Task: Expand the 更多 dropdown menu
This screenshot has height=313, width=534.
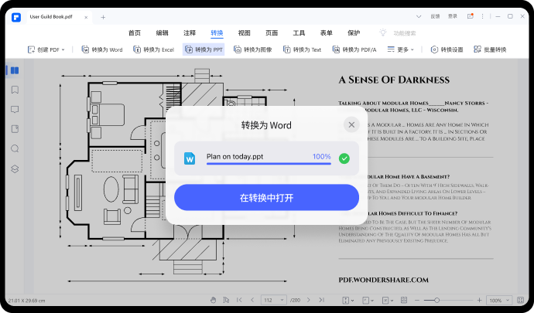Action: 401,49
